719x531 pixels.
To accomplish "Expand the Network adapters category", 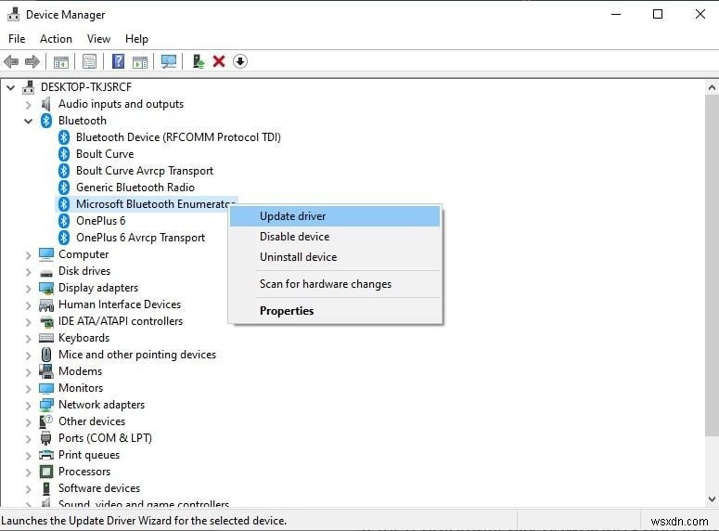I will [29, 406].
